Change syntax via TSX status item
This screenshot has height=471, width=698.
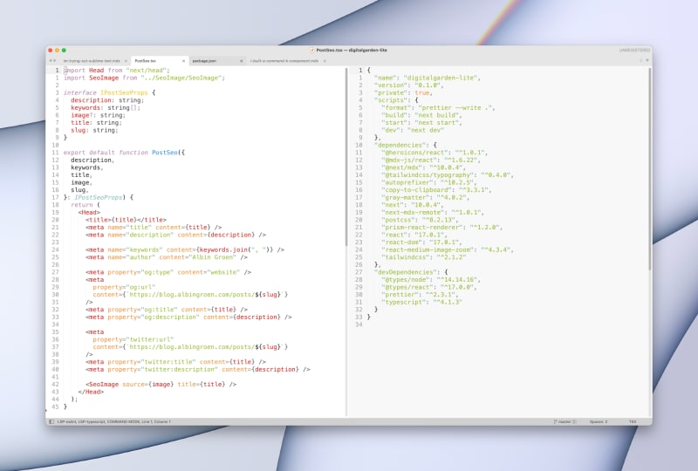632,421
